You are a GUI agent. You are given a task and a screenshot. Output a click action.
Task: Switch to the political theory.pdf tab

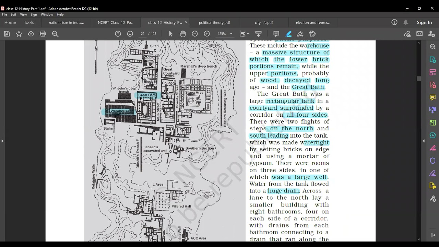pos(214,23)
